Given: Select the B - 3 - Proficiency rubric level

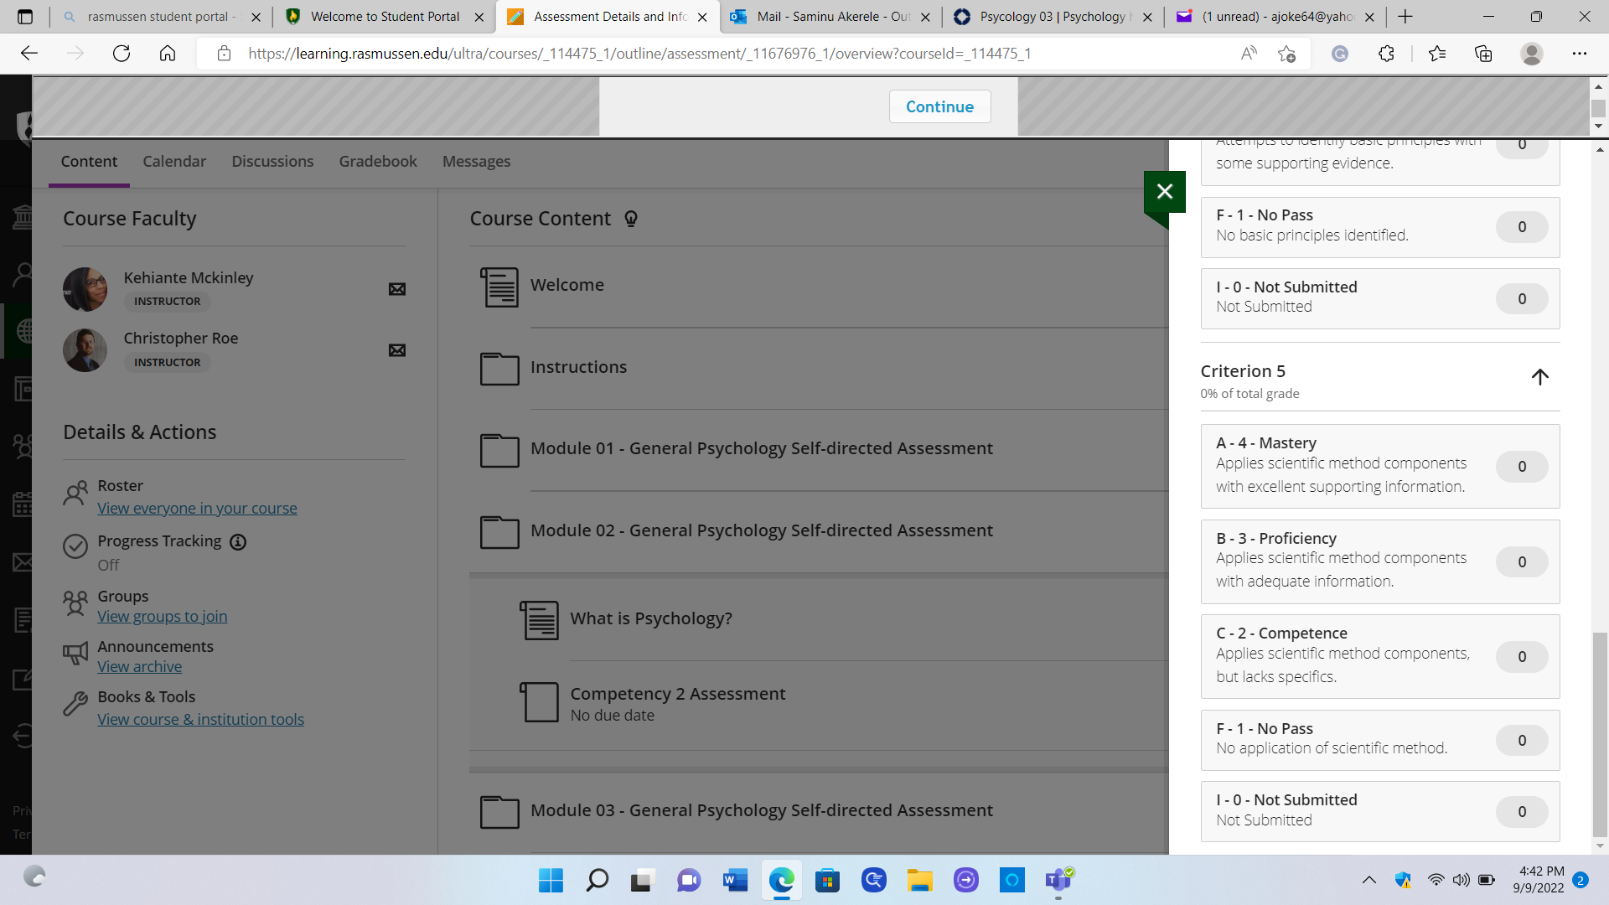Looking at the screenshot, I should [1379, 561].
